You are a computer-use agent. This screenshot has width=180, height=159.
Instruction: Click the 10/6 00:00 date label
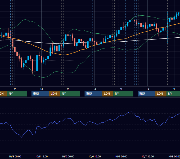click(x=68, y=156)
